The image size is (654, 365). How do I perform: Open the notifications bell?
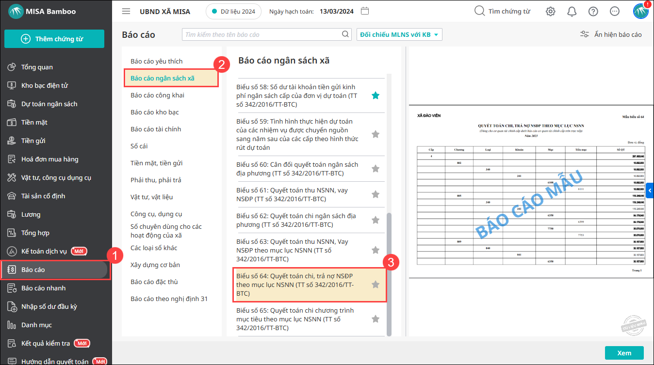pos(572,12)
